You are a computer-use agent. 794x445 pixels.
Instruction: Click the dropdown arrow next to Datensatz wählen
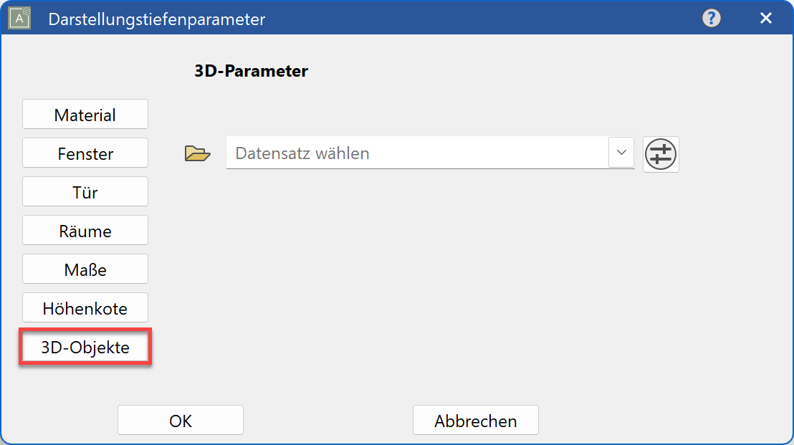point(621,153)
